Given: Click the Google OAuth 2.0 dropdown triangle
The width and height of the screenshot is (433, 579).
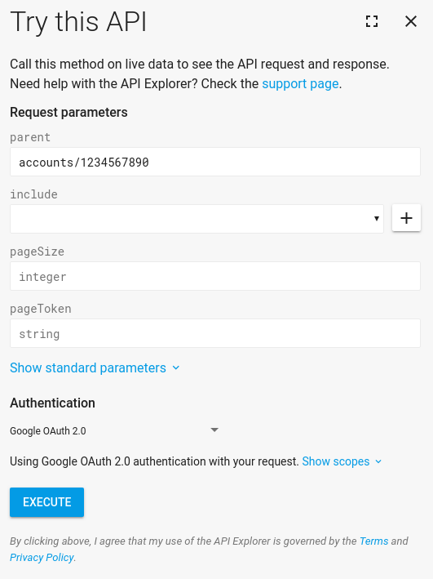Looking at the screenshot, I should 214,430.
